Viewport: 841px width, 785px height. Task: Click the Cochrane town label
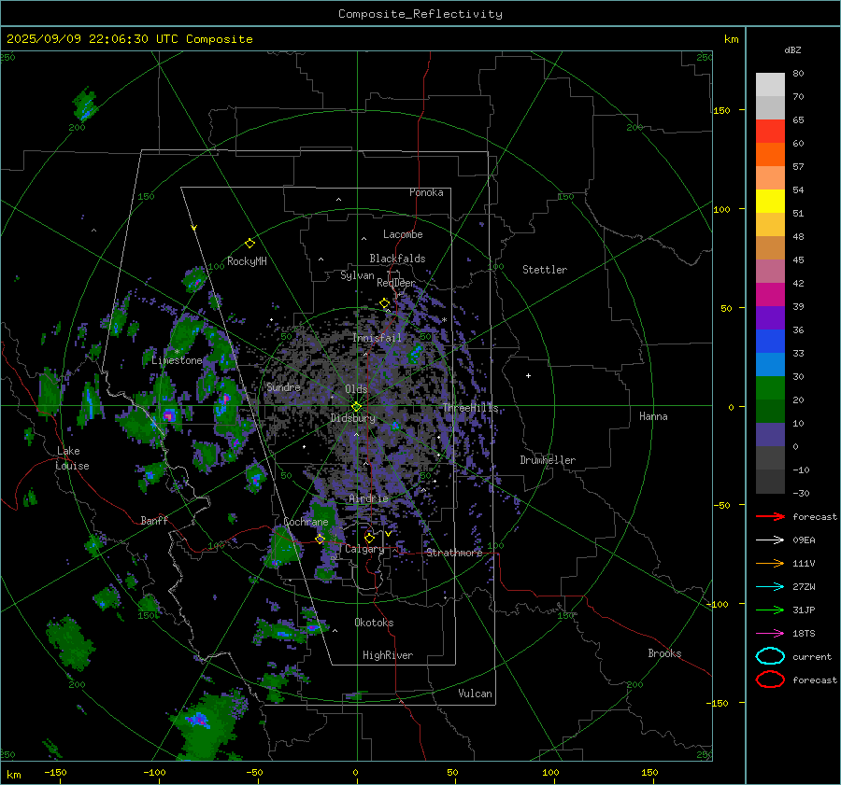coord(306,522)
